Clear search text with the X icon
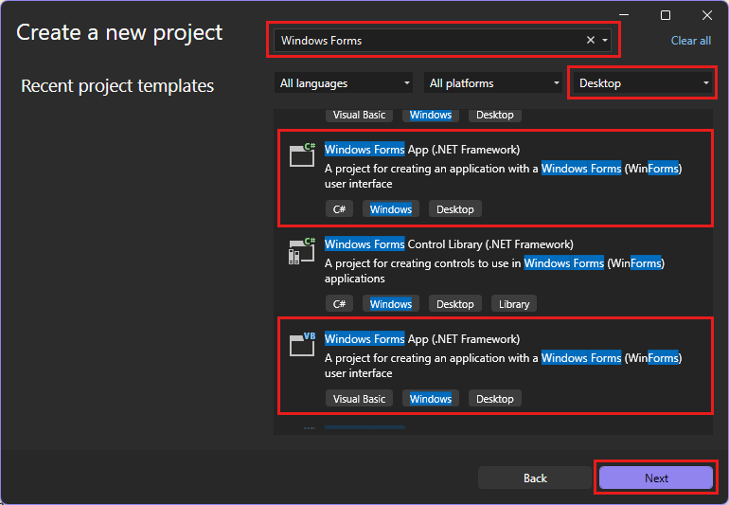The height and width of the screenshot is (505, 729). [x=591, y=41]
